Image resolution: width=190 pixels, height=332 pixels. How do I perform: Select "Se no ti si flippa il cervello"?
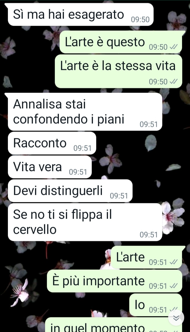pos(85,222)
